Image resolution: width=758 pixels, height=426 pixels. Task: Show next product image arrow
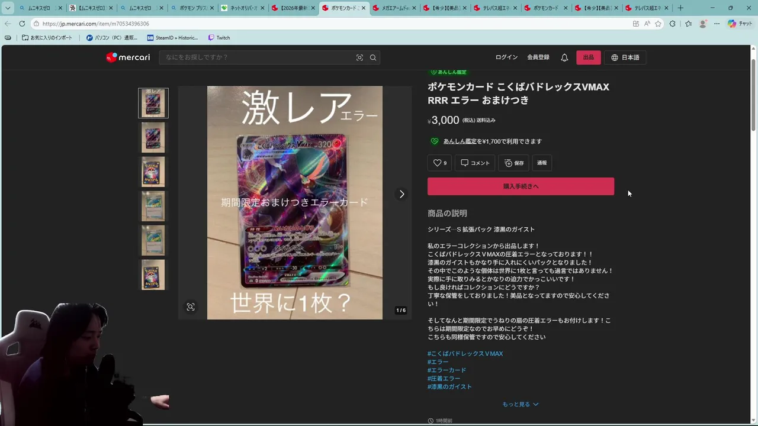point(402,194)
